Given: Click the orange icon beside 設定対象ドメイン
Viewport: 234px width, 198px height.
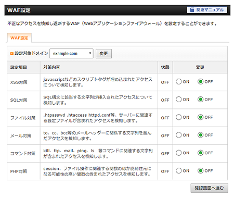Looking at the screenshot, I should [12, 54].
